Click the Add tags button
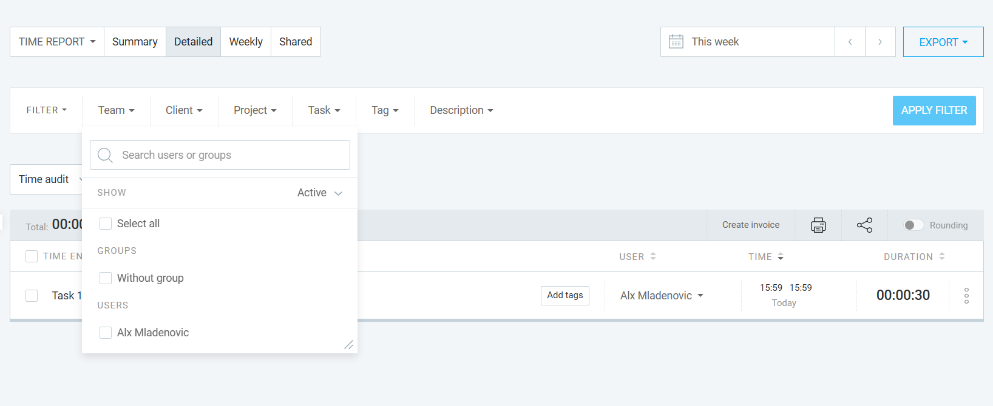This screenshot has width=993, height=406. point(565,295)
